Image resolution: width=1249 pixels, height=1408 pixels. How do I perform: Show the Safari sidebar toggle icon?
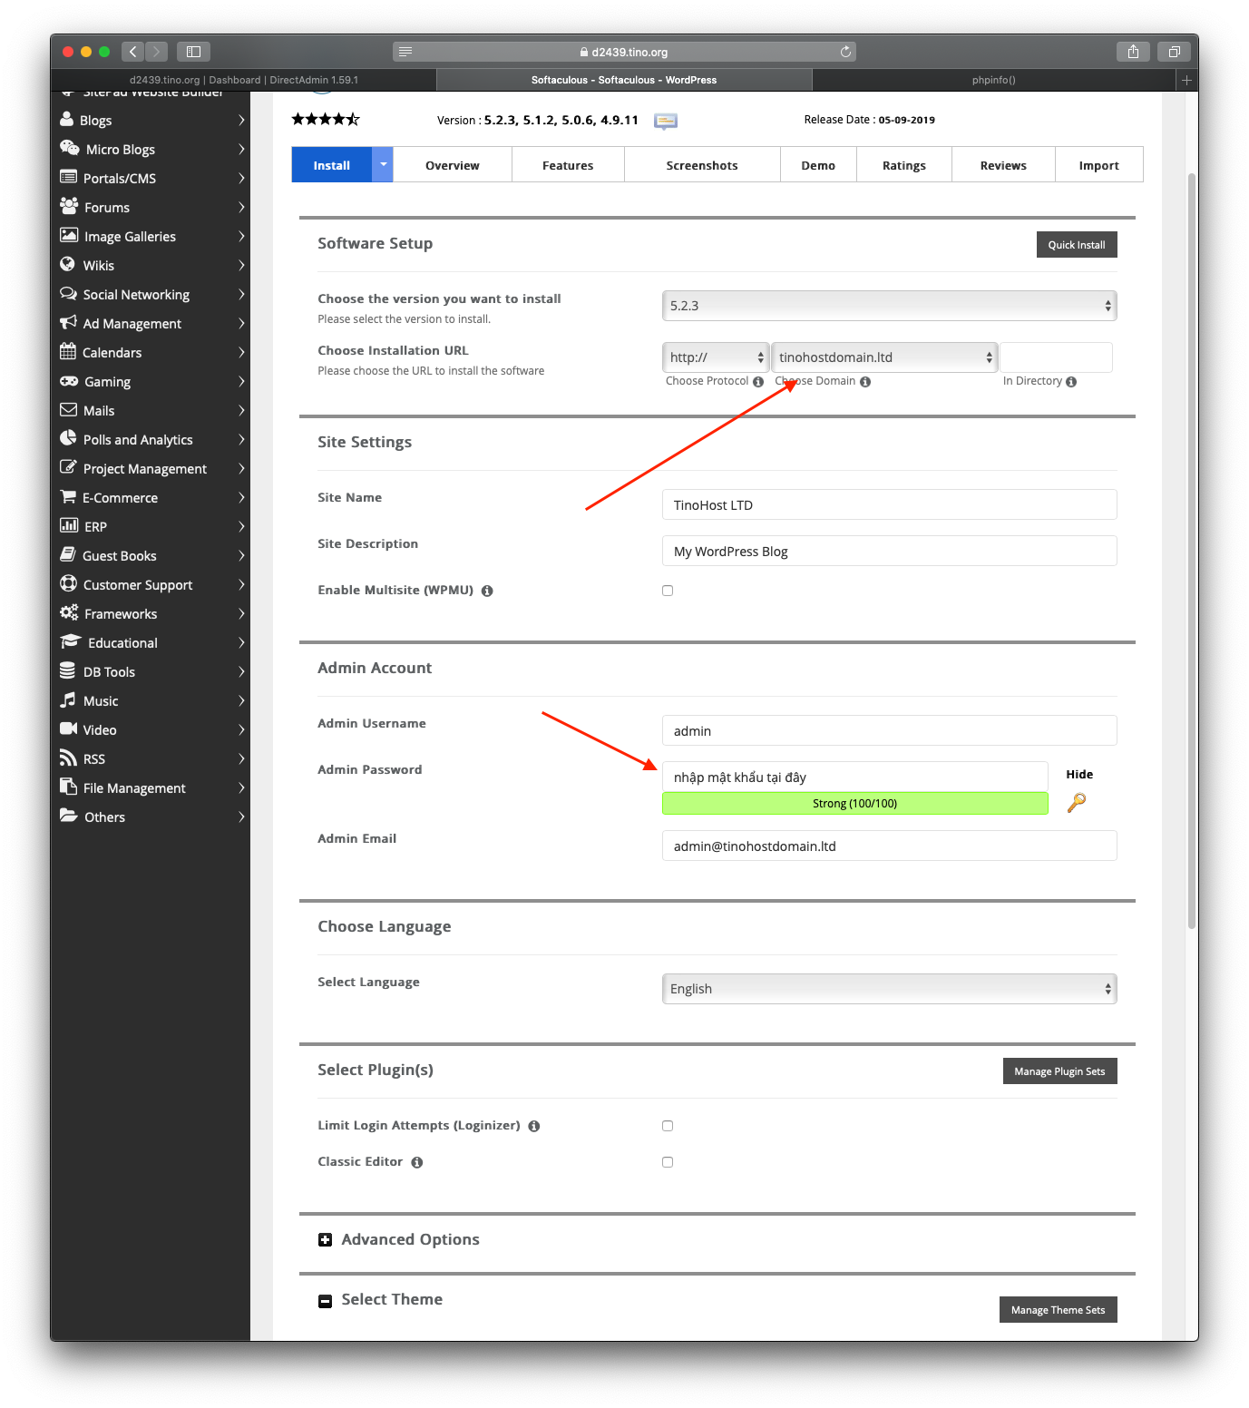(193, 52)
